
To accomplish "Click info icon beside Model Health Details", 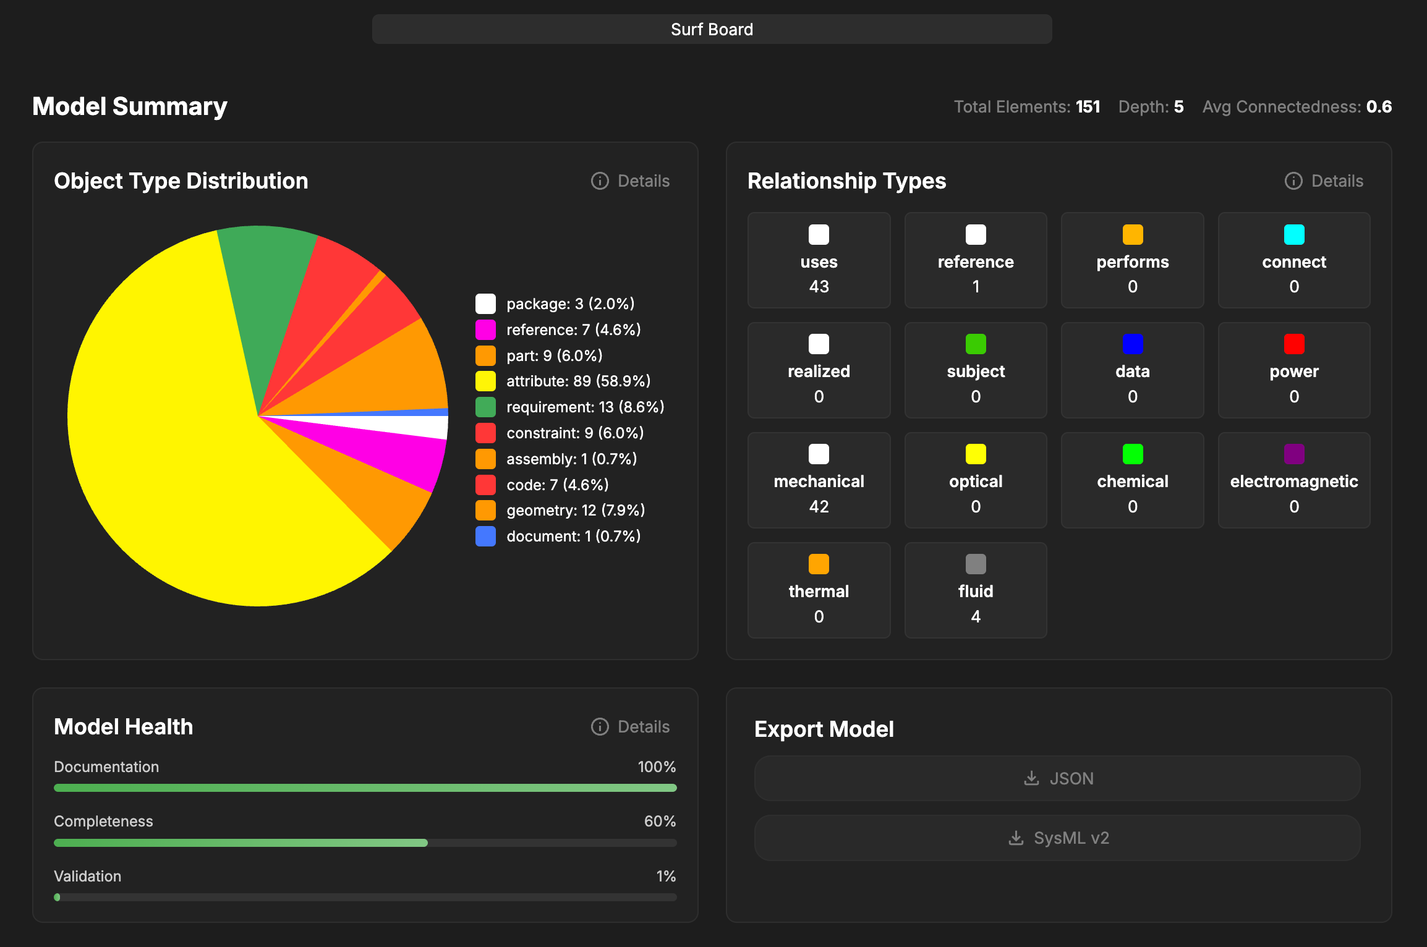I will coord(600,726).
